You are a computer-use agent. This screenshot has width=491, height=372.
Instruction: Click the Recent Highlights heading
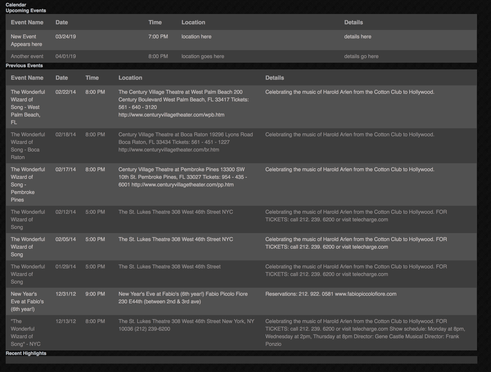click(x=26, y=353)
